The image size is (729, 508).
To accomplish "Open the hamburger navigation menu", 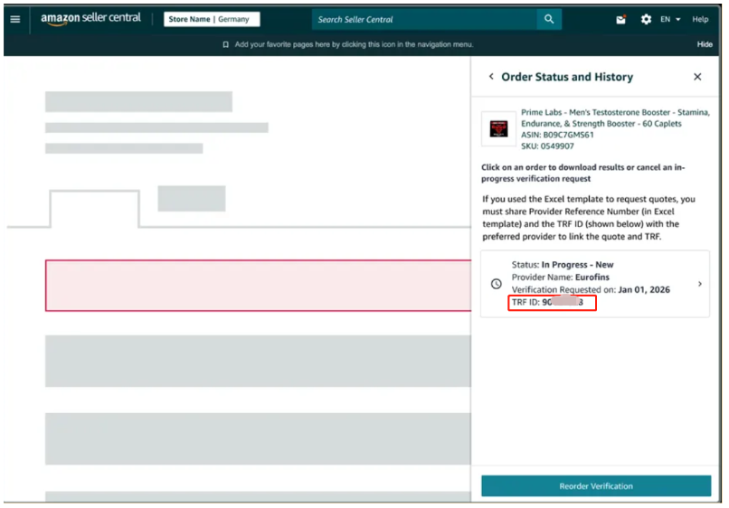I will [x=15, y=19].
